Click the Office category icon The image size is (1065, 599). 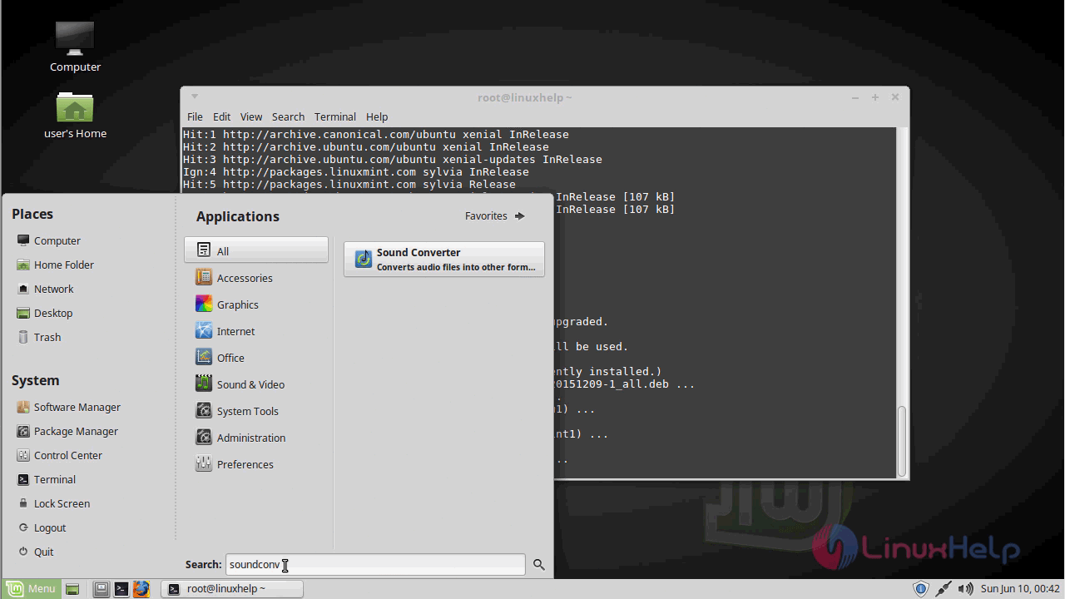click(x=203, y=357)
